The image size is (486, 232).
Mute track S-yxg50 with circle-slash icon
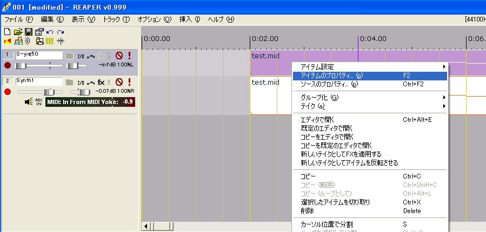(119, 56)
